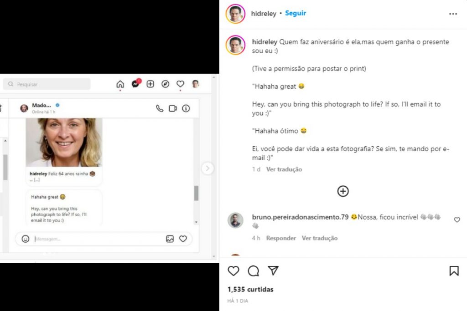The height and width of the screenshot is (311, 467).
Task: Click Responder on bruno.pereiradonascimento.79's comment
Action: click(x=281, y=238)
